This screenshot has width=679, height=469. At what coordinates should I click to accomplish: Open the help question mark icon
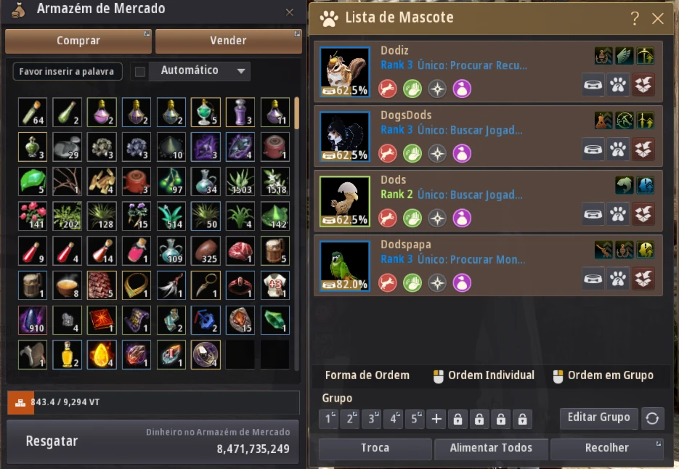click(x=635, y=18)
